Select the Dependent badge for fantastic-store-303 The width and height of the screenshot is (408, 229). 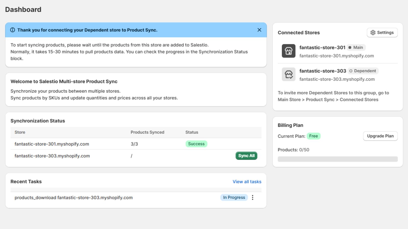click(x=363, y=71)
